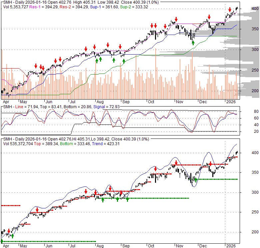Screen dimensions: 260x248
Task: Click the Line = 71.94 indicator label
Action: (x=27, y=107)
